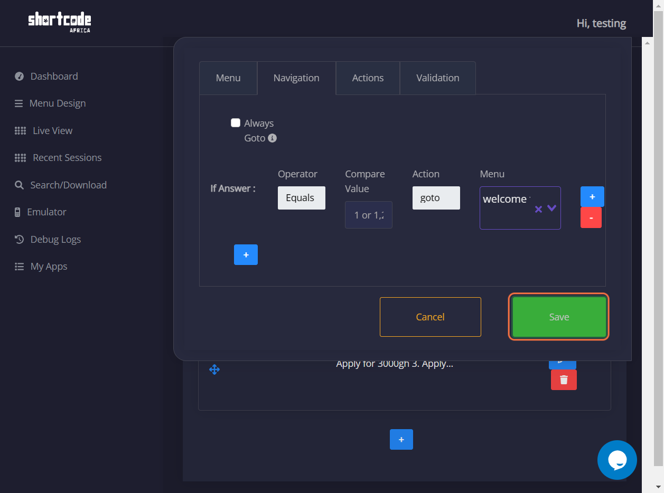
Task: Open the chat support bubble
Action: pos(617,460)
